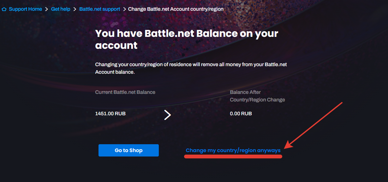Click the Go to Shop button

coord(128,151)
